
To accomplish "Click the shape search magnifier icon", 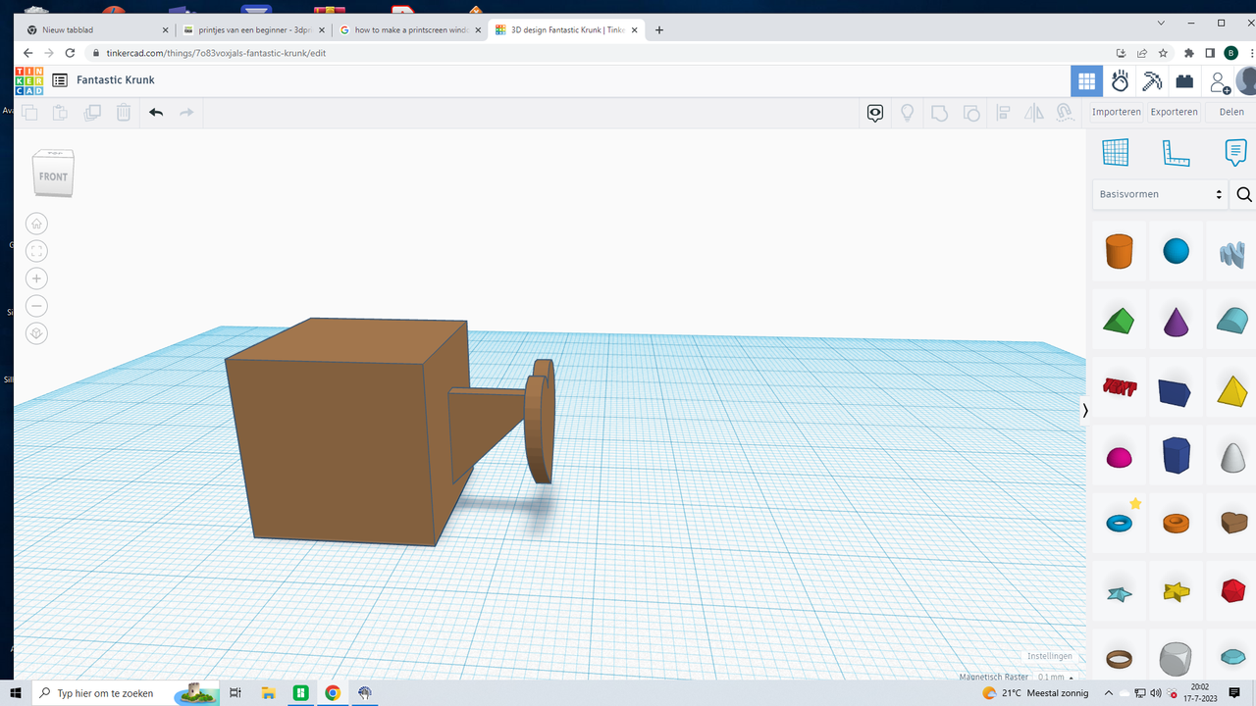I will [x=1244, y=194].
